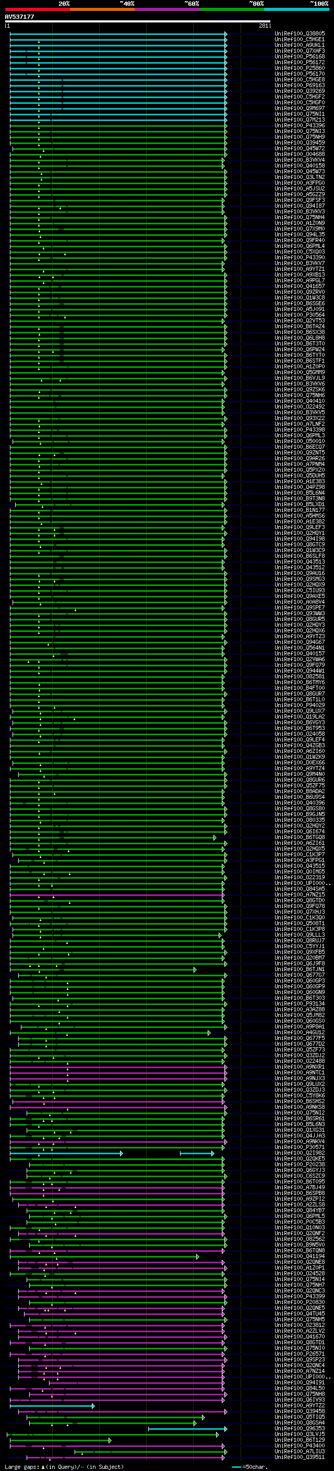Select the UniRef100_B3VKY4 label

300,160
